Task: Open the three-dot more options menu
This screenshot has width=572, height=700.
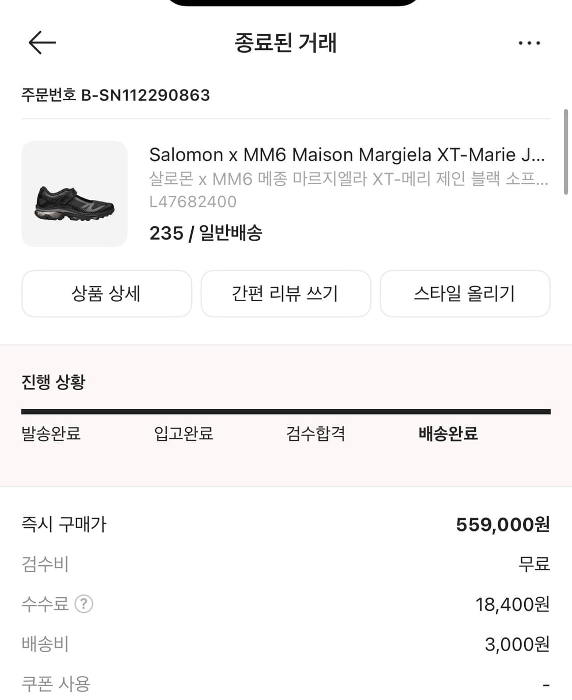Action: (x=529, y=43)
